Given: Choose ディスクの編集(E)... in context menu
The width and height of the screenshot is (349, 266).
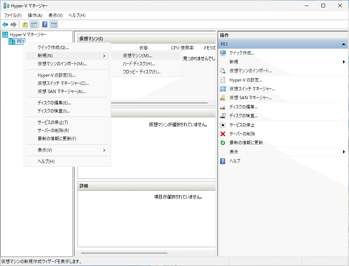Looking at the screenshot, I should point(67,103).
